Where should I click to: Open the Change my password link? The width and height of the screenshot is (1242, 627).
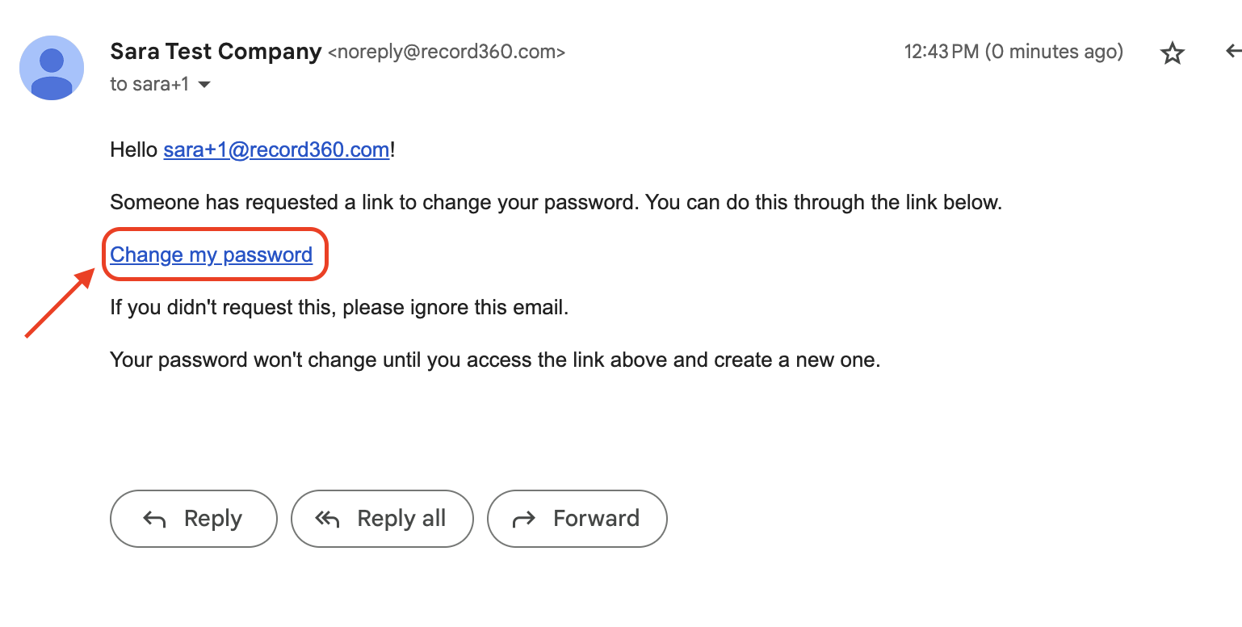tap(212, 255)
